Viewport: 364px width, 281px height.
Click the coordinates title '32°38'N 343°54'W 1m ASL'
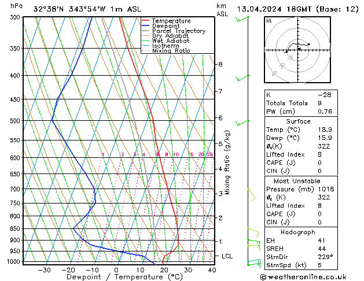(x=87, y=9)
